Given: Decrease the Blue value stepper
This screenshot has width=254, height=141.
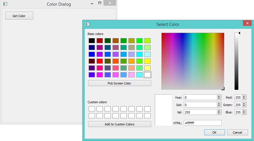Looking at the screenshot, I should pyautogui.click(x=244, y=113).
